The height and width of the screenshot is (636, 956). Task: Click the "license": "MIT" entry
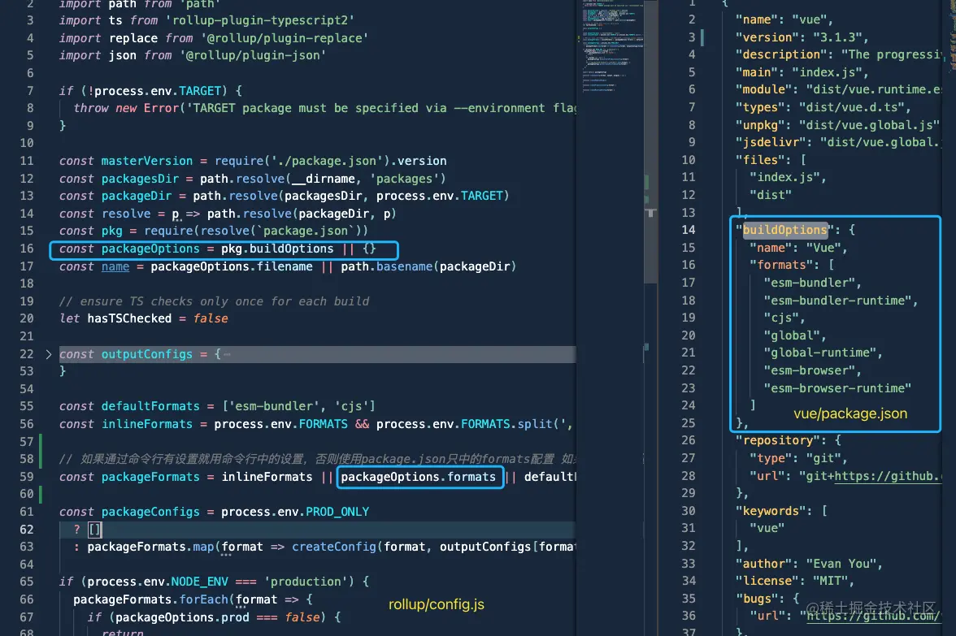[x=795, y=582]
